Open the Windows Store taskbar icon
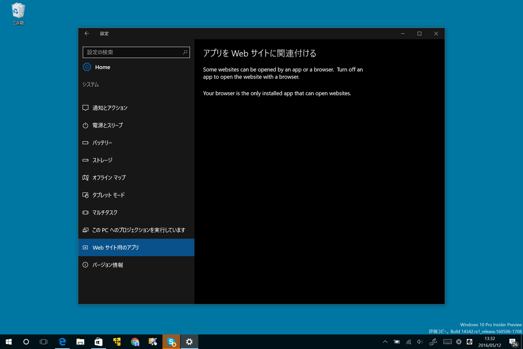Image resolution: width=523 pixels, height=349 pixels. click(x=98, y=342)
